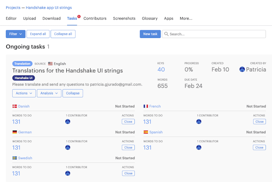
Task: Click the 'Feb 24' due date
Action: [193, 86]
